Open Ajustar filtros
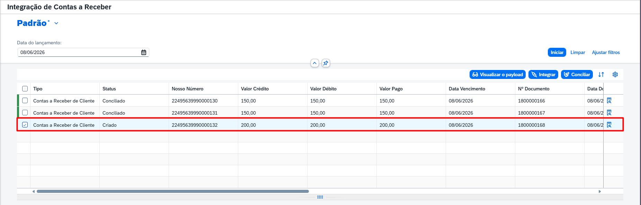 (x=606, y=52)
